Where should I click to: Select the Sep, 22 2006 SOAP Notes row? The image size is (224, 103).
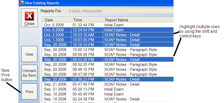[x=108, y=79]
